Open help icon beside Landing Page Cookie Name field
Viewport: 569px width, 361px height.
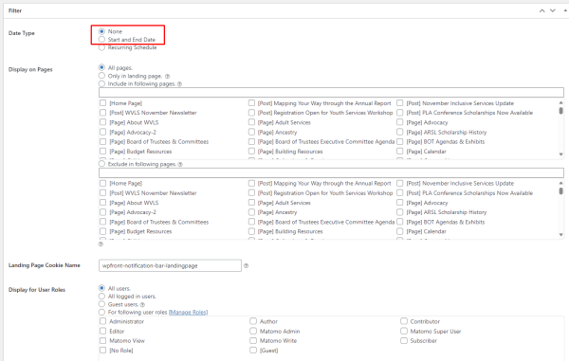click(246, 265)
